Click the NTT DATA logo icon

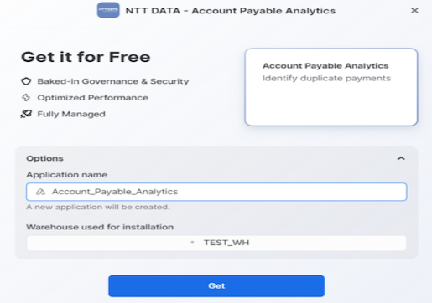point(108,10)
